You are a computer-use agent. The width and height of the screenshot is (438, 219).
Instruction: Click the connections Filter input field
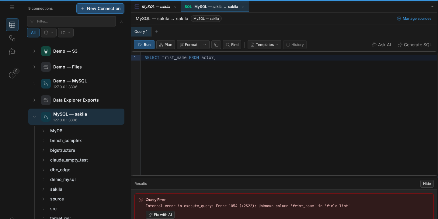pyautogui.click(x=71, y=21)
